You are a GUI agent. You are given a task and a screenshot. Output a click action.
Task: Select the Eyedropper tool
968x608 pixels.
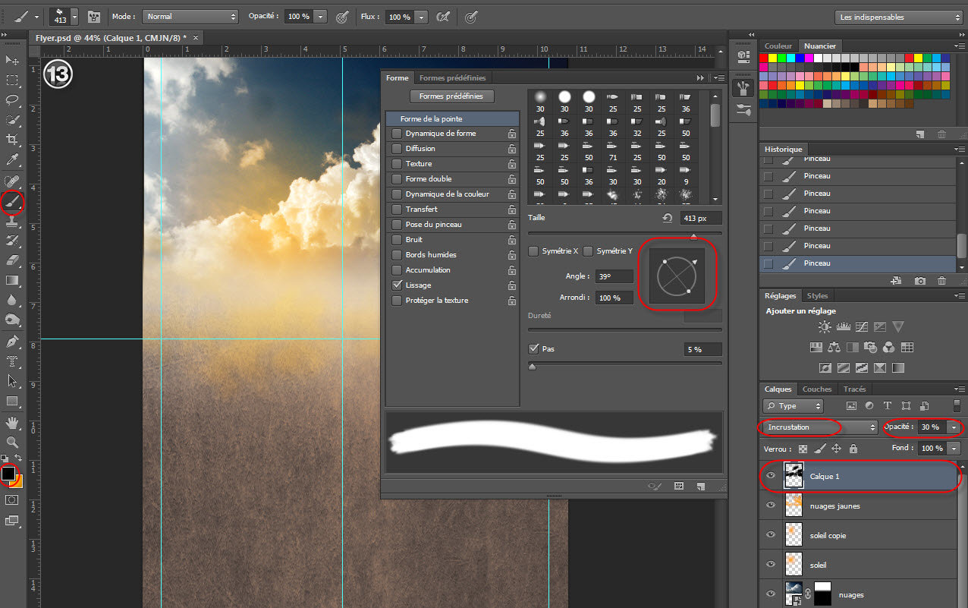[12, 159]
